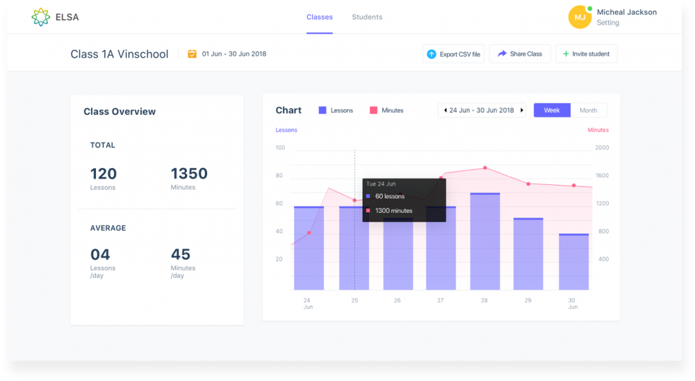Screen dimensions: 695x381
Task: Click the MJ user avatar
Action: tap(580, 17)
